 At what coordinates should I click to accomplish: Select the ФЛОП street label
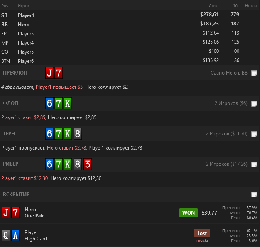click(x=11, y=103)
